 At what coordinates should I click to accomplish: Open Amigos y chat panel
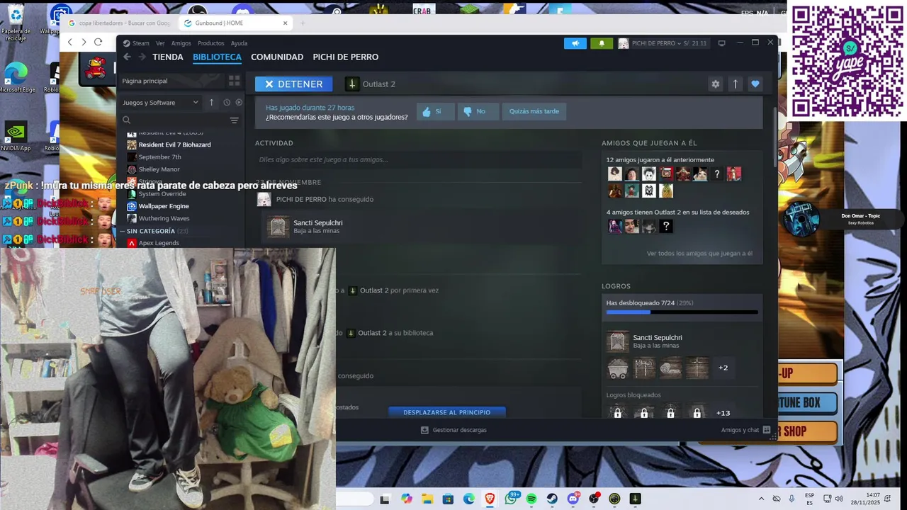tap(746, 430)
